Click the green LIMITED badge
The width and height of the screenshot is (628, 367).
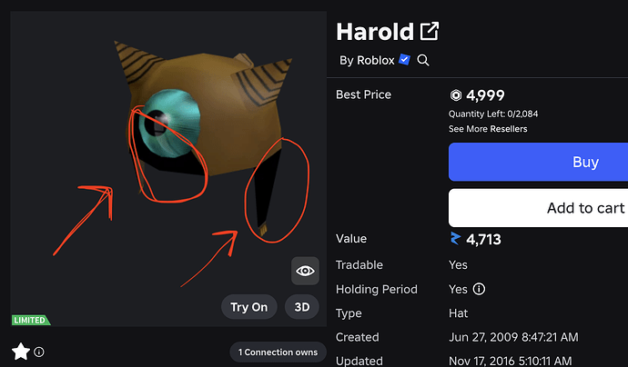click(x=30, y=320)
